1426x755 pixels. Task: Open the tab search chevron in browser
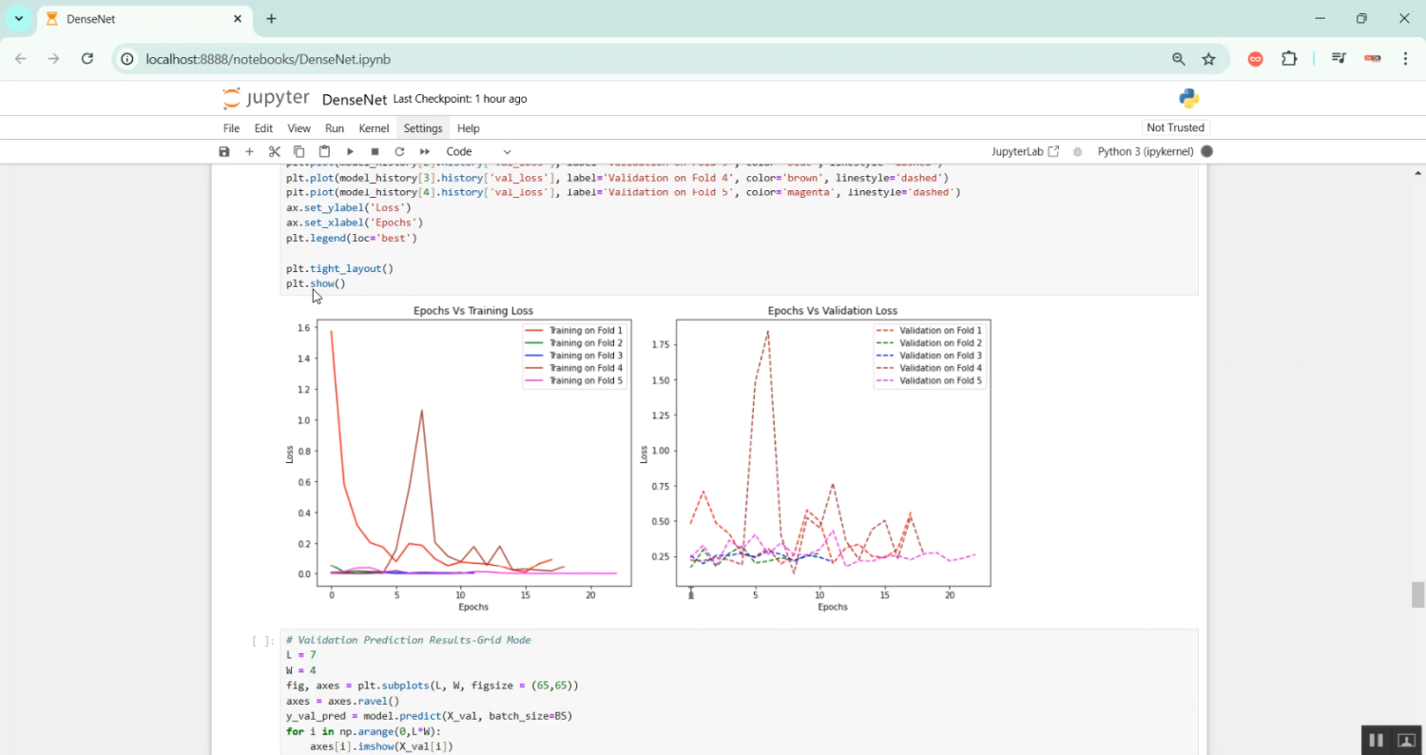(x=18, y=19)
